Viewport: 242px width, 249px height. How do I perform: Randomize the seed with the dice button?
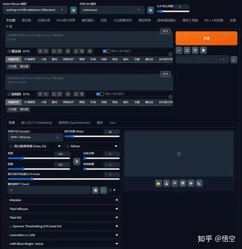pyautogui.click(x=95, y=190)
